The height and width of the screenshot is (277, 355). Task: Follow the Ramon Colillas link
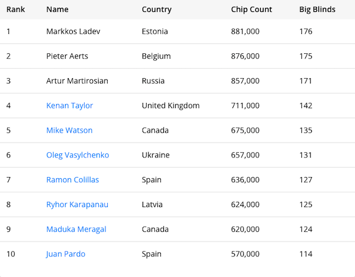point(72,180)
